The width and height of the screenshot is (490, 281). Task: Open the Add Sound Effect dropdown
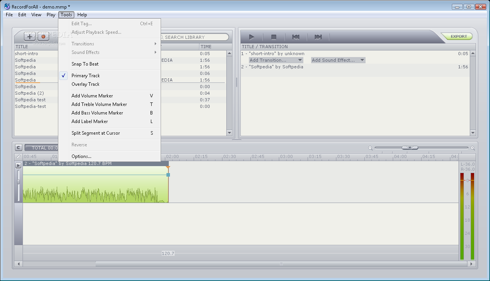click(x=338, y=60)
